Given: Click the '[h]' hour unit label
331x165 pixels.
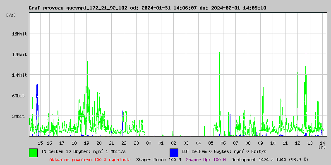Looking at the screenshot, I should pyautogui.click(x=322, y=147).
